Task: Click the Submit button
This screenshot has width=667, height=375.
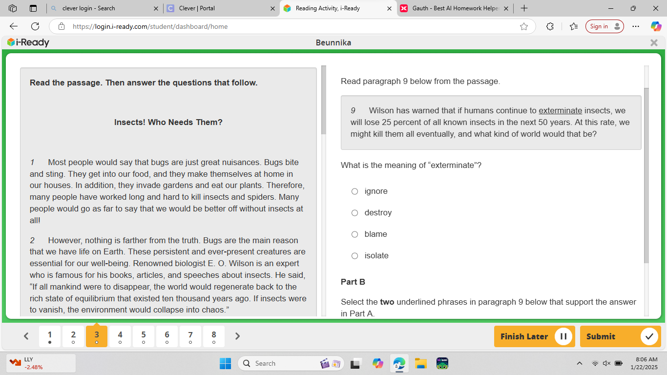Action: [x=620, y=336]
